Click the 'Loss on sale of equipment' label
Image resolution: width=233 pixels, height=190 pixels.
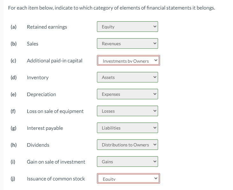55,111
